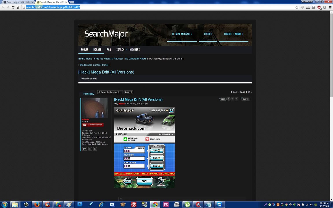333x208 pixels.
Task: Bookmark this page with the star icon
Action: pyautogui.click(x=297, y=8)
